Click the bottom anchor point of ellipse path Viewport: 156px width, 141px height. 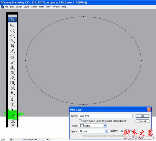83,104
